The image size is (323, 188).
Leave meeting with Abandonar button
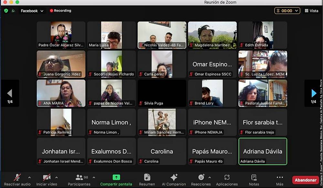click(x=306, y=180)
